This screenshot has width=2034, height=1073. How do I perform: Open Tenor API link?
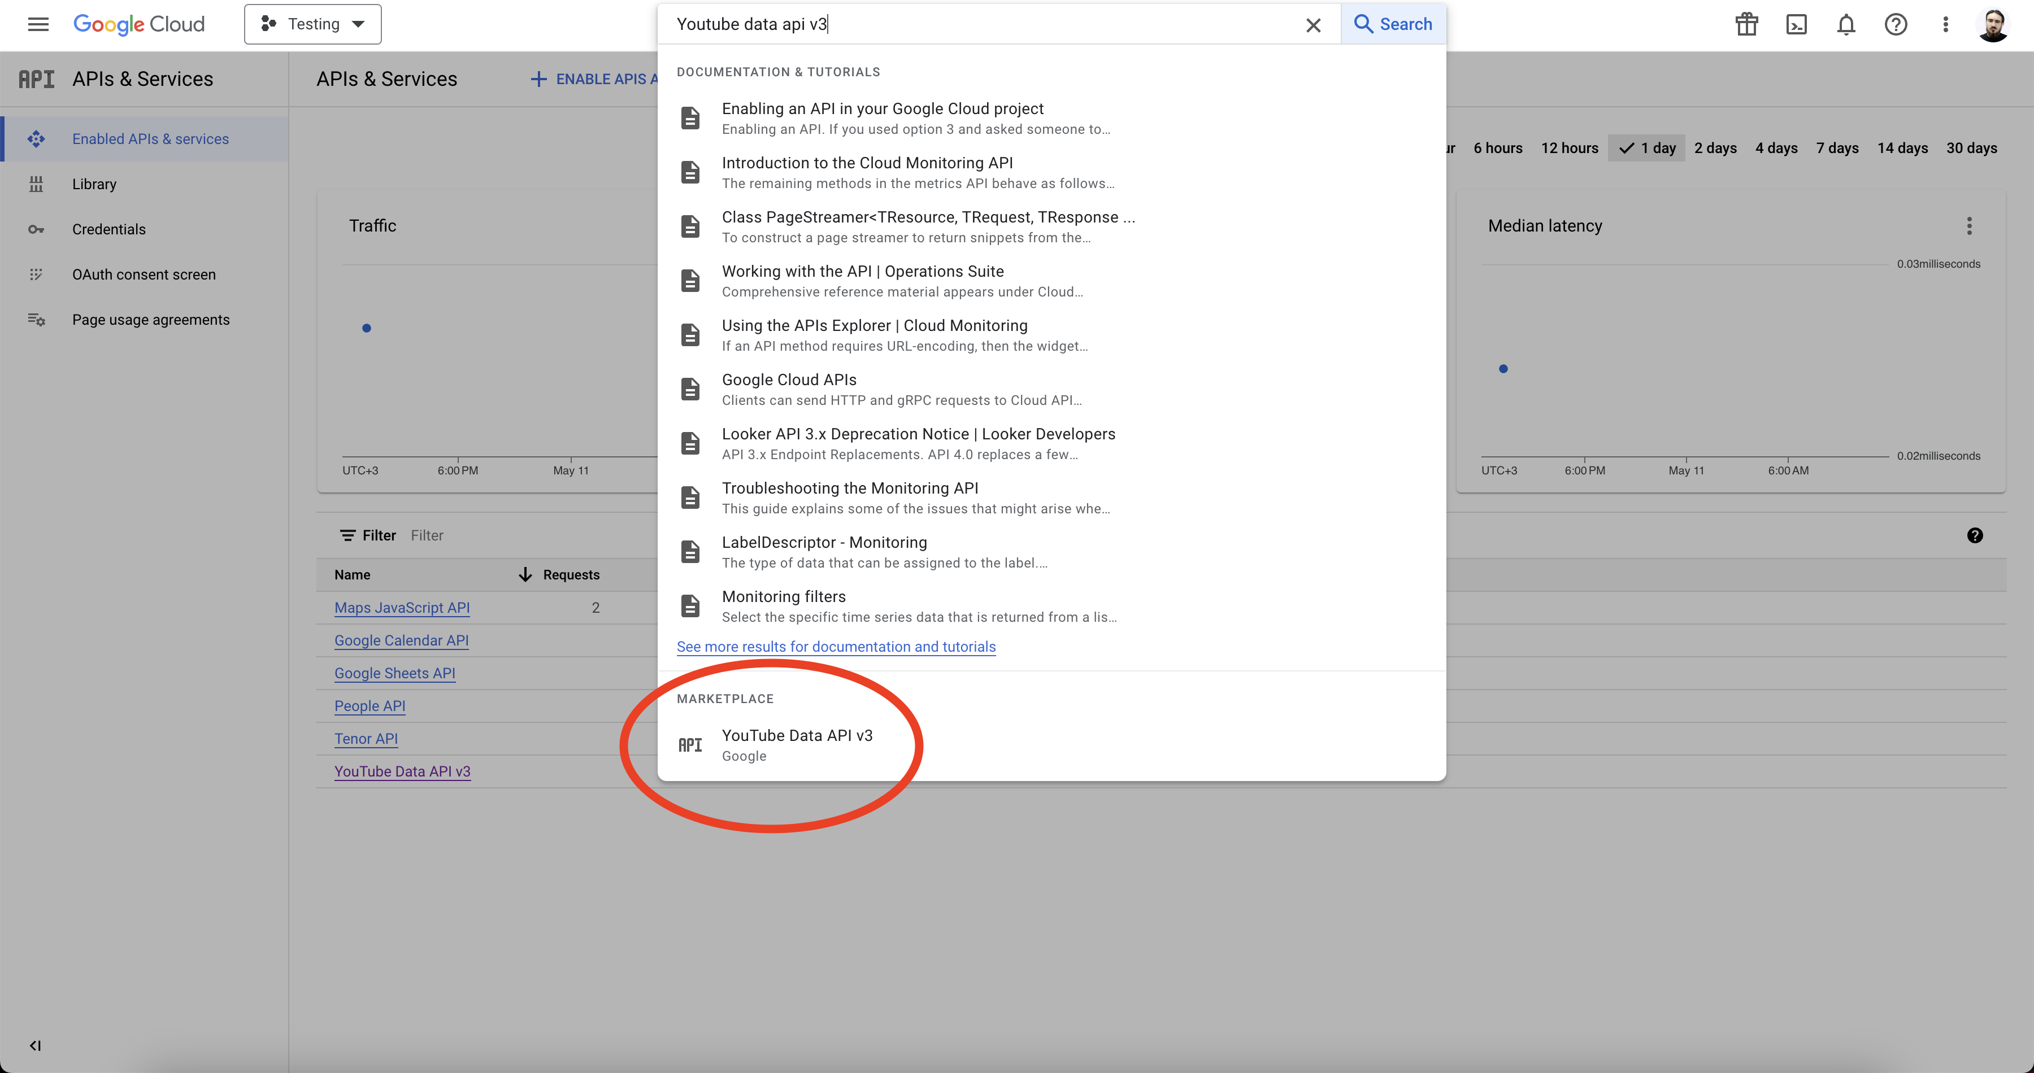[x=366, y=739]
